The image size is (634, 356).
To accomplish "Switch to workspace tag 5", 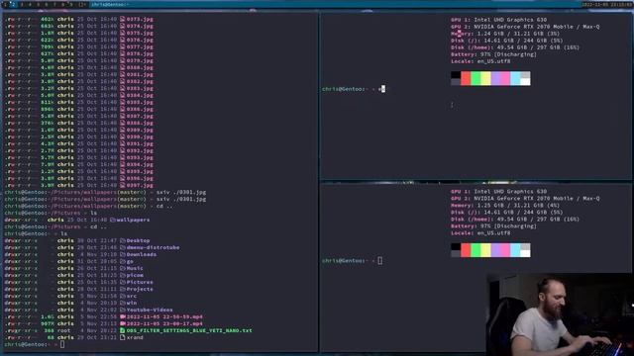I will pyautogui.click(x=38, y=4).
